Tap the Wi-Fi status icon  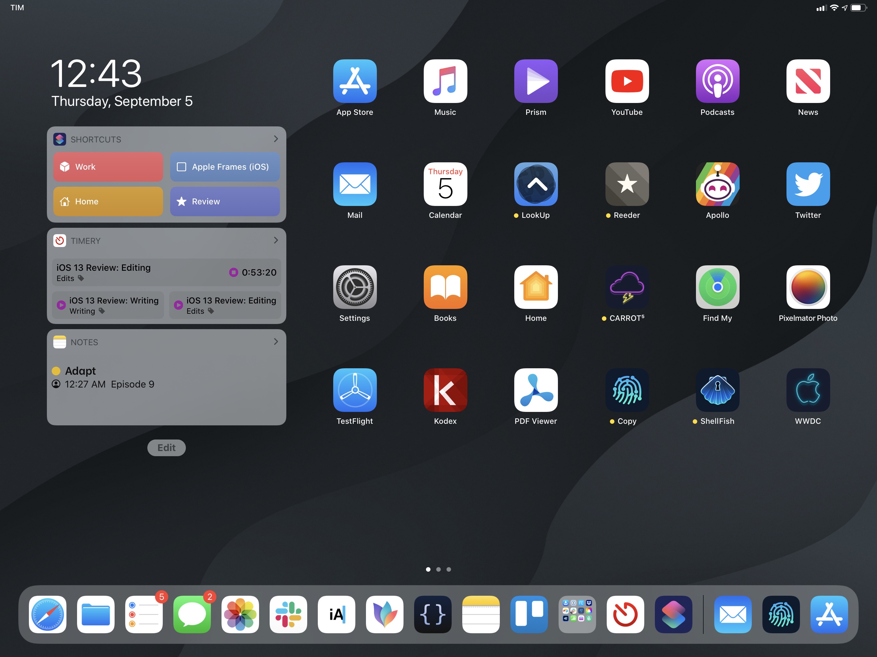coord(834,7)
